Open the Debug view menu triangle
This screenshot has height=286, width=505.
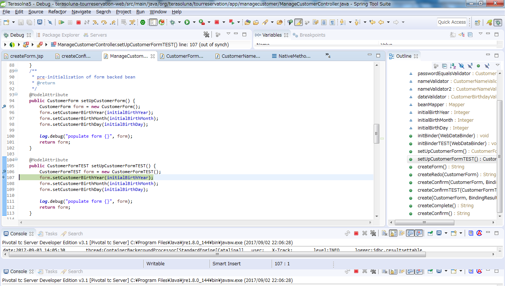click(x=228, y=34)
